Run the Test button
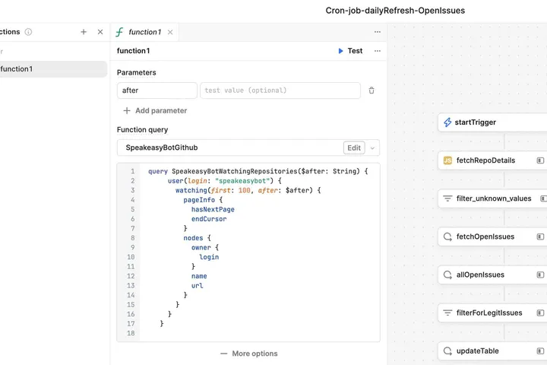Screen dimensions: 547x365 click(350, 51)
